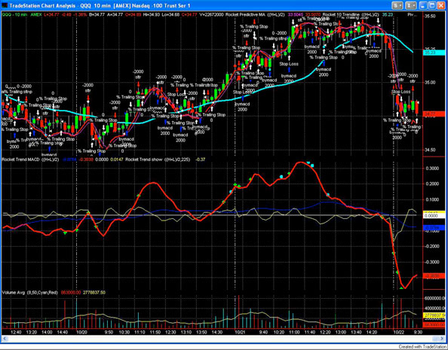
Task: Click the -0.2000 MACD axis label
Action: click(x=431, y=246)
